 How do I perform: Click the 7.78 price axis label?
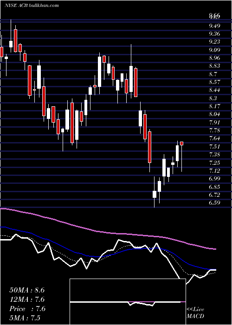coord(214,130)
